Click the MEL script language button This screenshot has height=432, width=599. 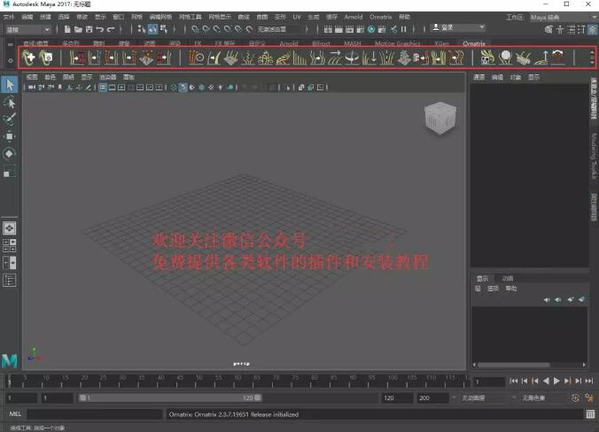tap(13, 414)
